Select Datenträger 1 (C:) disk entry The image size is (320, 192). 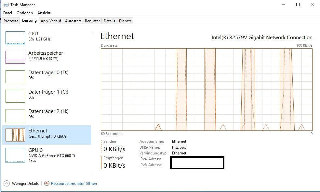coord(47,96)
